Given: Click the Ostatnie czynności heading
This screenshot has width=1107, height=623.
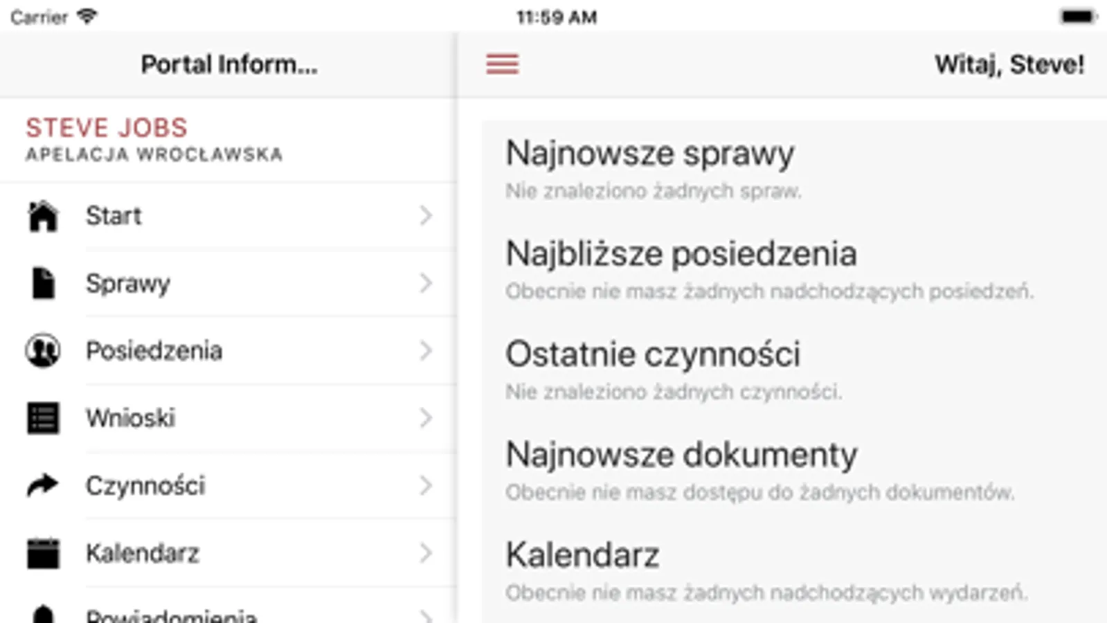Looking at the screenshot, I should [652, 354].
